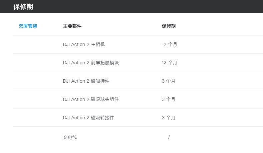Click the 保修期 column header
Viewport: 263px width, 153px height.
point(168,26)
